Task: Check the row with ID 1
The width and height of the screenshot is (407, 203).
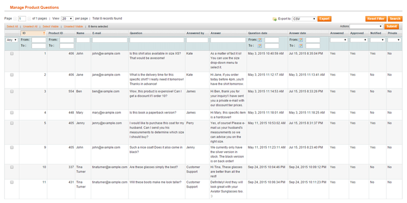Action: coord(12,54)
